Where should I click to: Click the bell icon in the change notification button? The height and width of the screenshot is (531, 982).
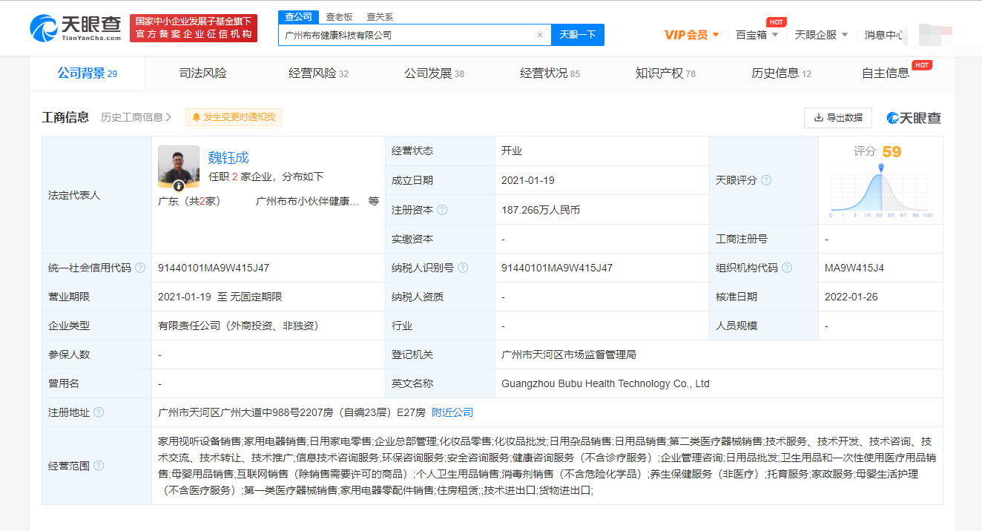197,117
